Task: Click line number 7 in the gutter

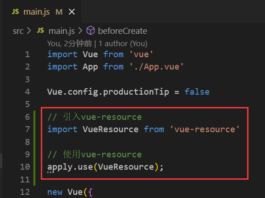Action: tap(28, 129)
